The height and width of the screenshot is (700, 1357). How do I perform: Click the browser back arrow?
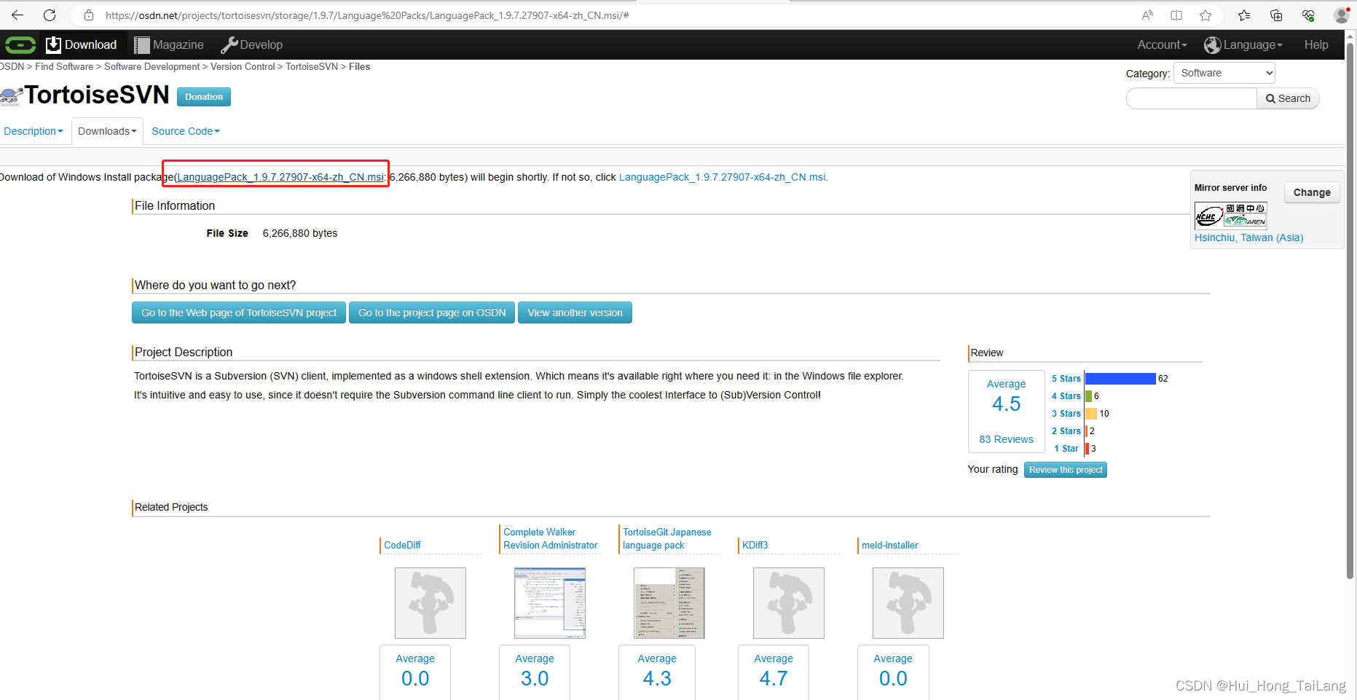(x=17, y=15)
